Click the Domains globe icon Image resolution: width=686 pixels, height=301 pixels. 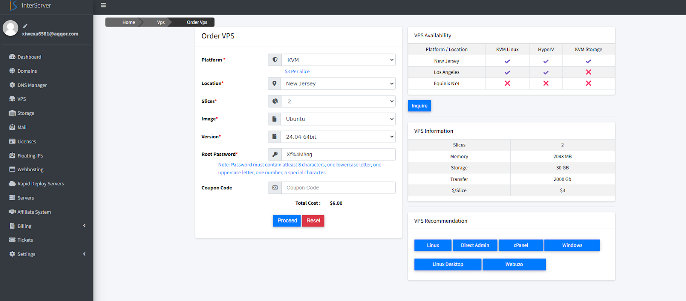[12, 71]
